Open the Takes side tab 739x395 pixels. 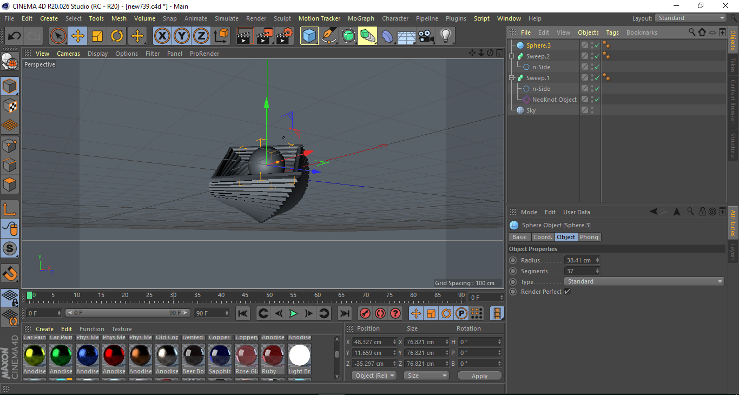(733, 64)
